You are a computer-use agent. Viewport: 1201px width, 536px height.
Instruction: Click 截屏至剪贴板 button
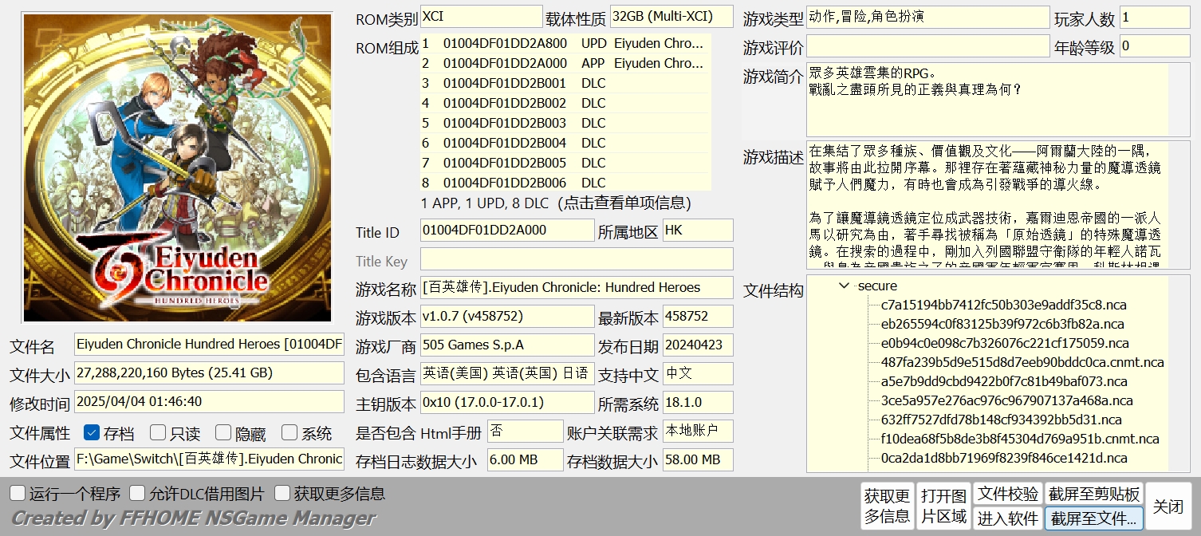point(1093,494)
